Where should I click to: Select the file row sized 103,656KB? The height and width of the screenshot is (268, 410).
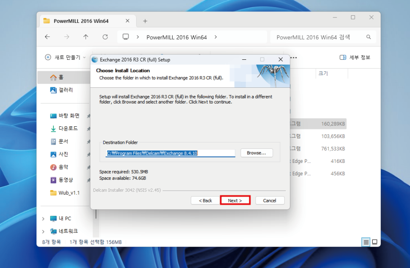318,136
